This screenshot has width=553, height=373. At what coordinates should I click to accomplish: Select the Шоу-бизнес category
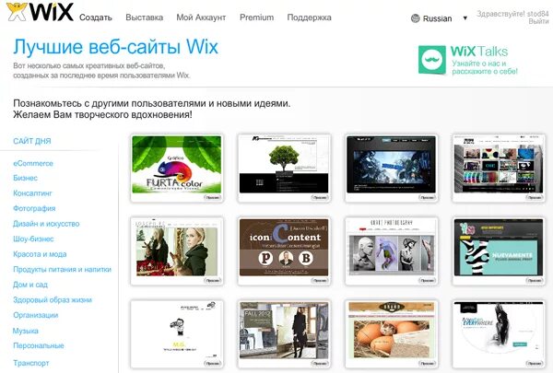33,239
